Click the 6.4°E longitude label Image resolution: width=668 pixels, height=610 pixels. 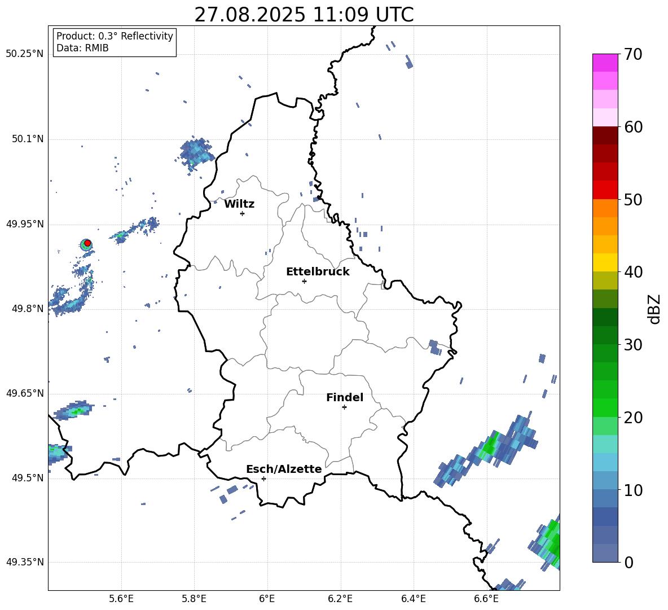(413, 599)
